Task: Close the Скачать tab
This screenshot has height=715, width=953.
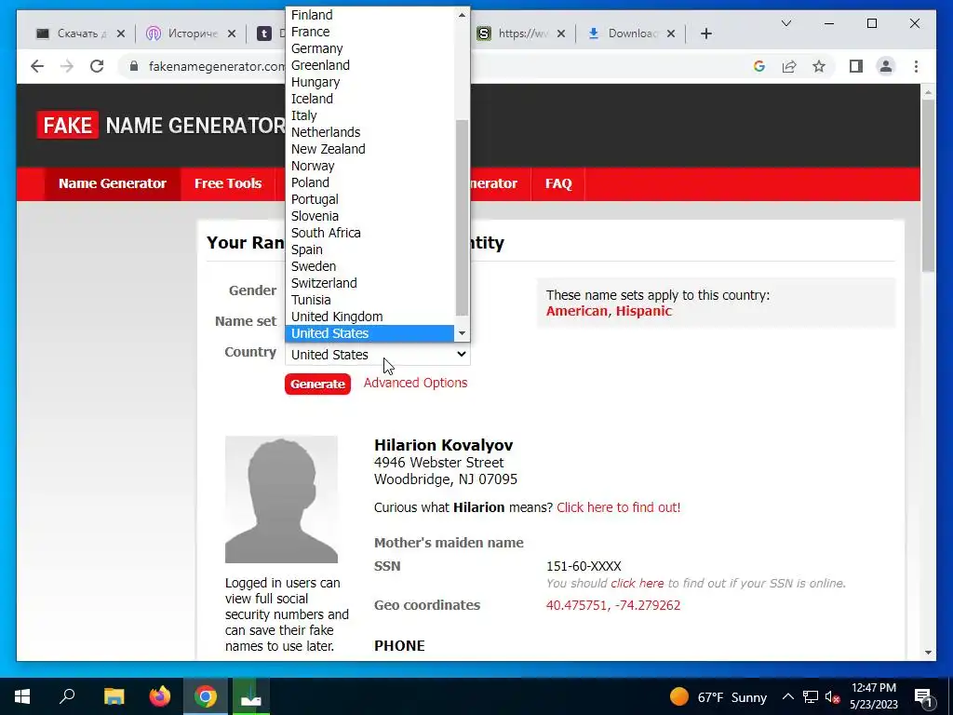Action: point(120,34)
